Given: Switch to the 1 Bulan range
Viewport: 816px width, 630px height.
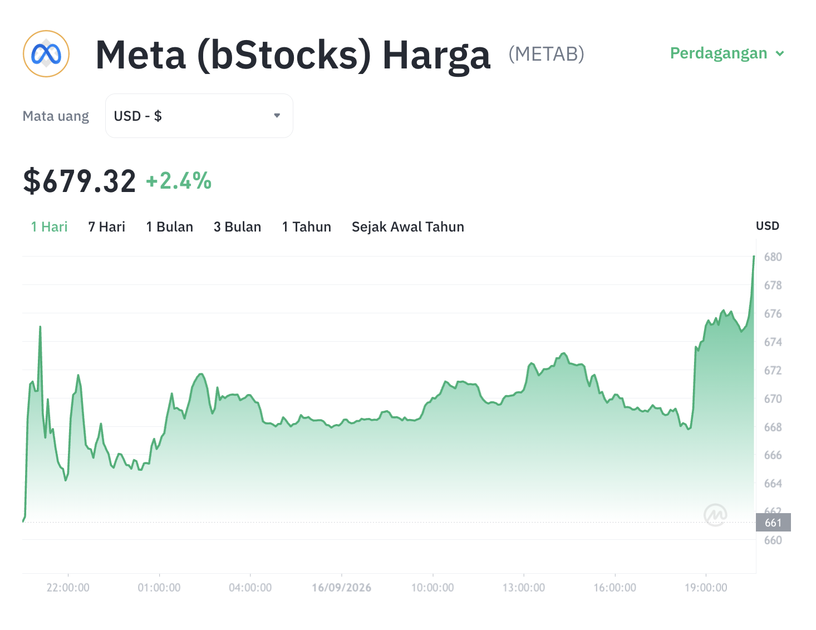Looking at the screenshot, I should 170,227.
